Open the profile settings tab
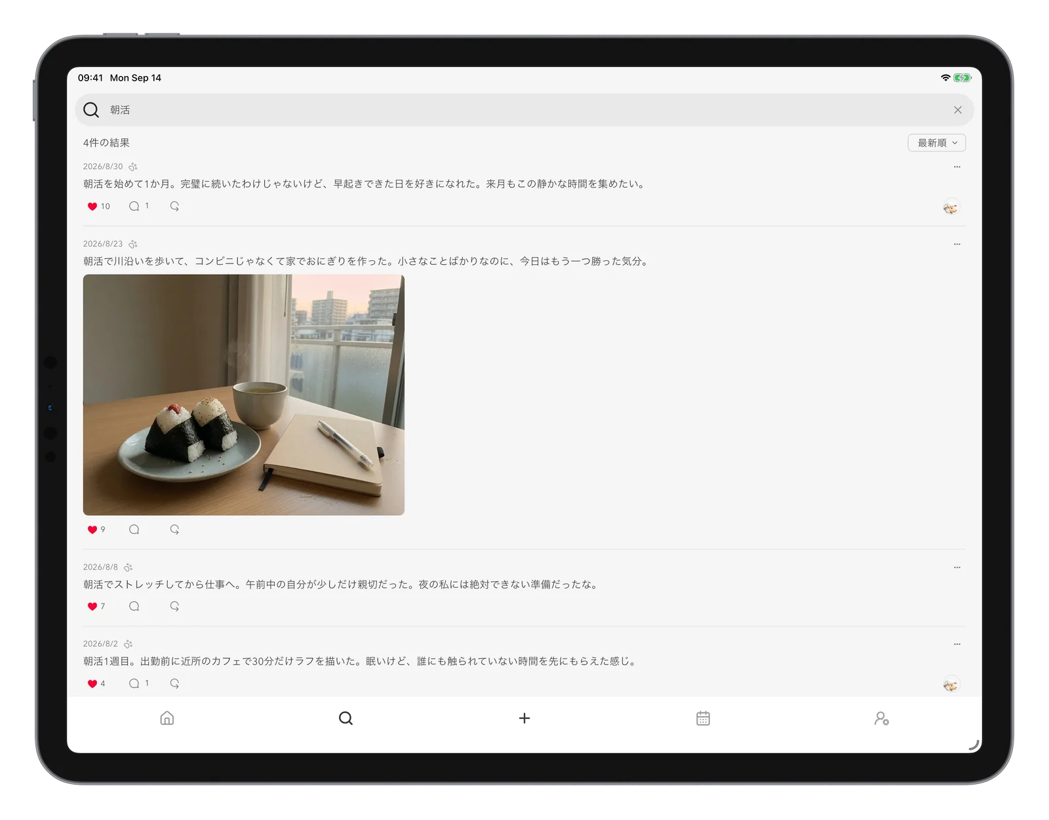Image resolution: width=1049 pixels, height=820 pixels. tap(882, 718)
